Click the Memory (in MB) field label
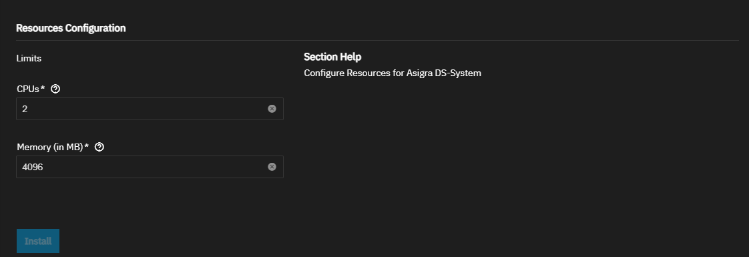The image size is (749, 257). pos(50,147)
